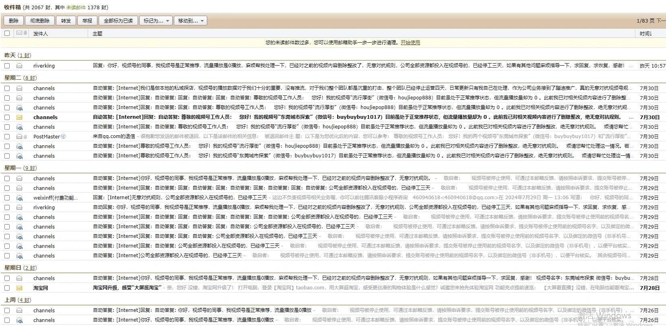Viewport: 666px width, 326px height.
Task: Click envelope icon on first 星期一 channels row
Action: 19,178
